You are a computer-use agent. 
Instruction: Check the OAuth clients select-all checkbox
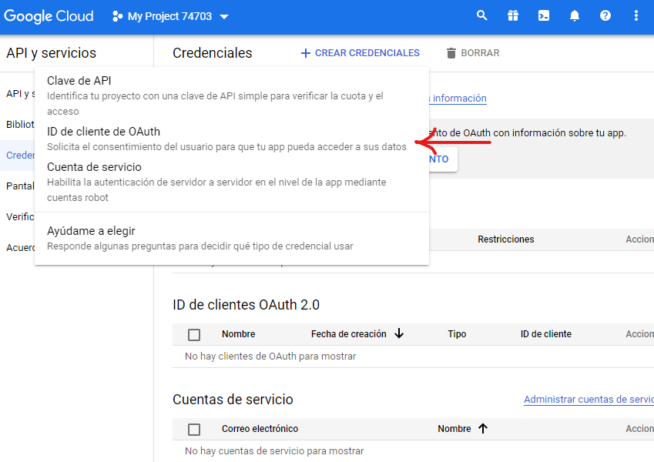click(194, 334)
